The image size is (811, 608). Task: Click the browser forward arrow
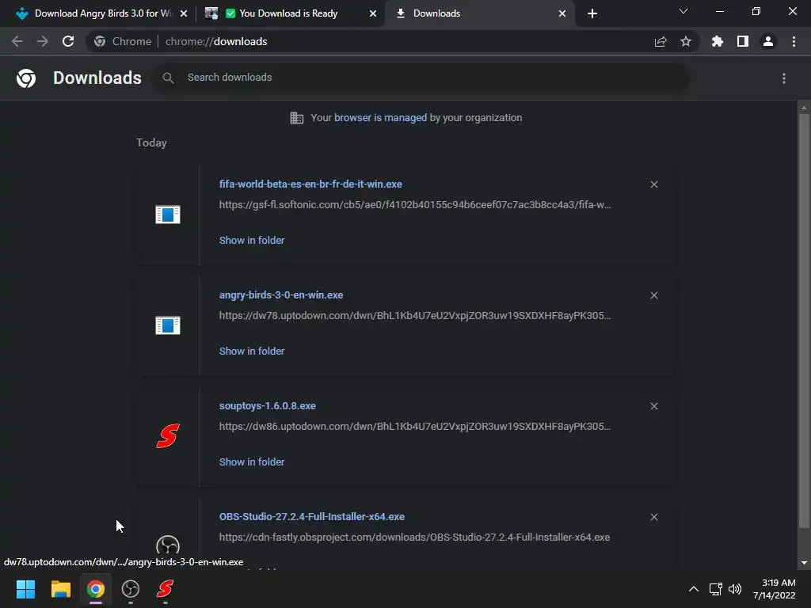[x=43, y=41]
